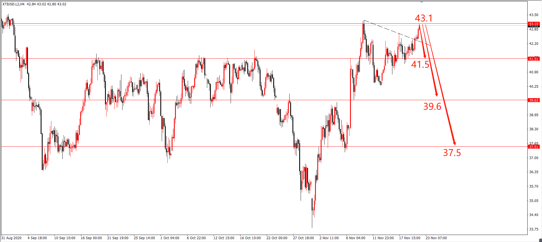Click the 6 Nov 04:00 date label
The image size is (542, 242).
356,238
